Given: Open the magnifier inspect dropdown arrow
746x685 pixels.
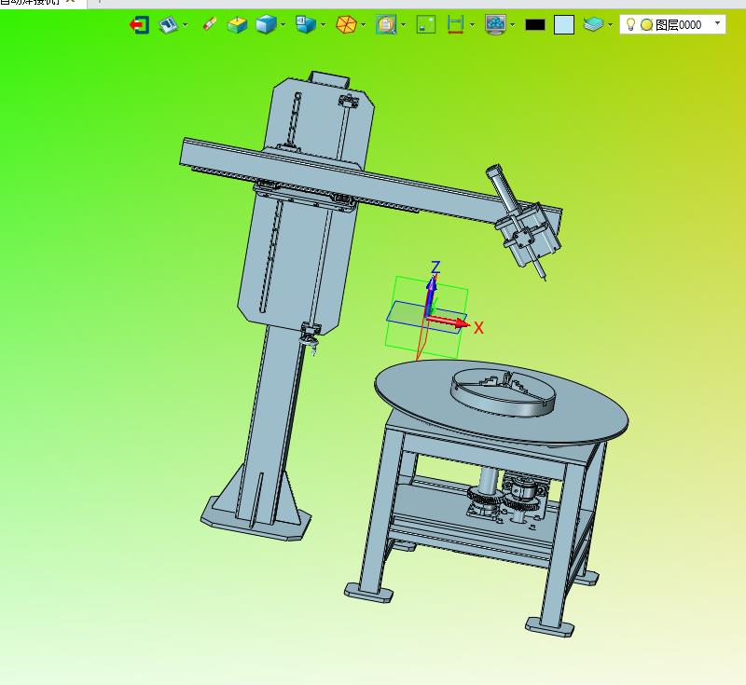Looking at the screenshot, I should [x=404, y=25].
